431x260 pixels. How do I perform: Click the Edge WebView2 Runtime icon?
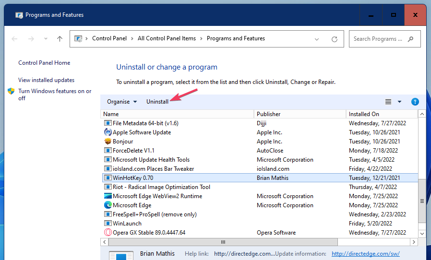[108, 196]
